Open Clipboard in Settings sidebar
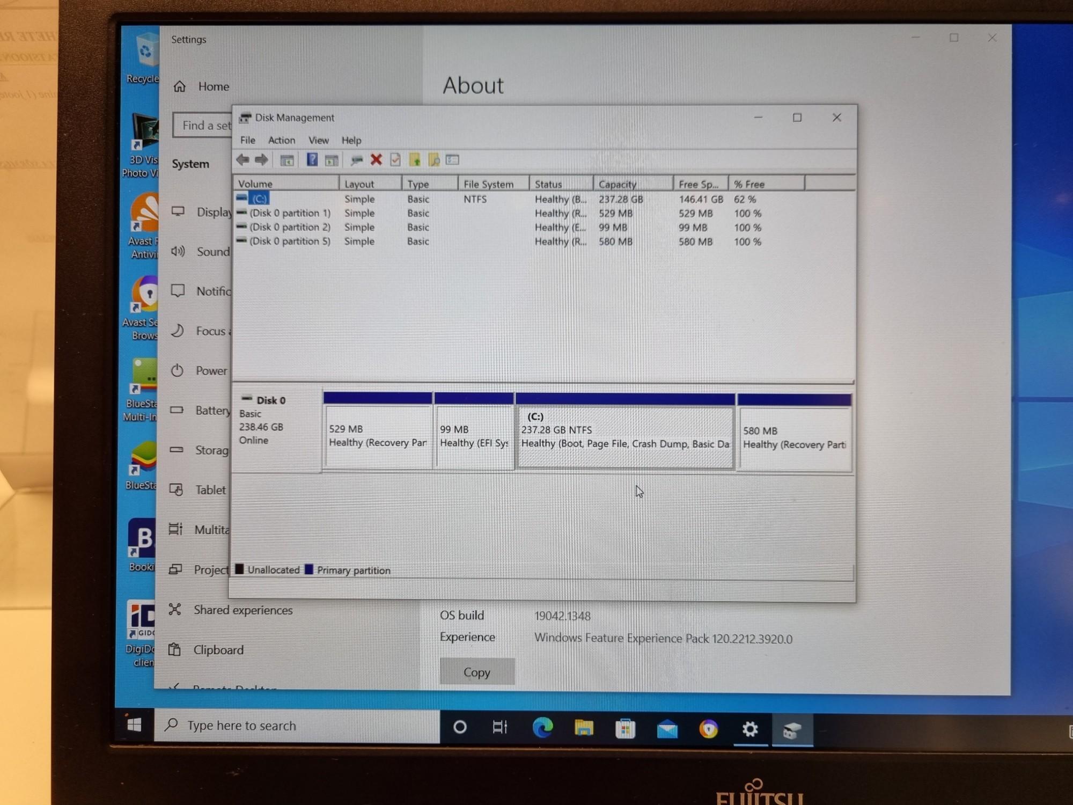Viewport: 1073px width, 805px height. coord(206,650)
